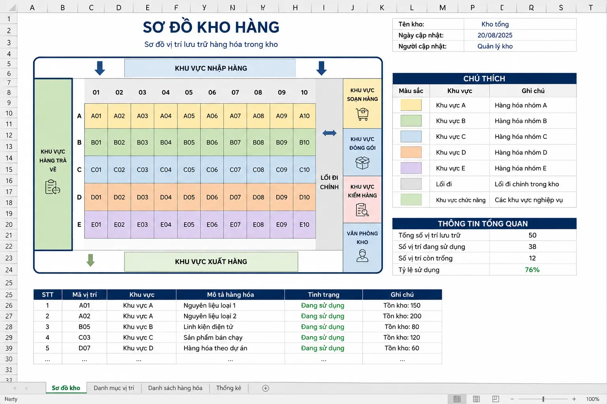Click the Linh kiện điện tử cell

tap(230, 327)
